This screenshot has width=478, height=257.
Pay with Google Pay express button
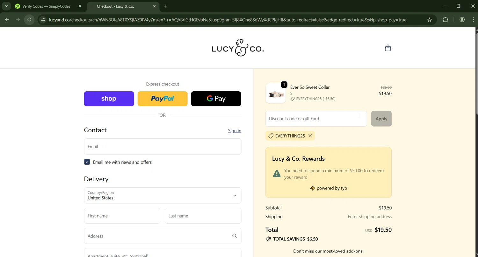coord(216,99)
